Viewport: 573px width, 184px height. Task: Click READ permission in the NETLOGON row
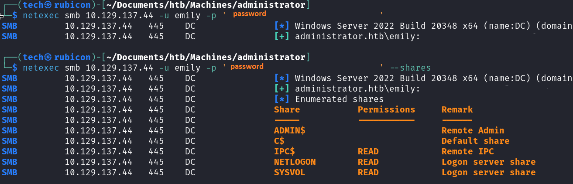[368, 162]
